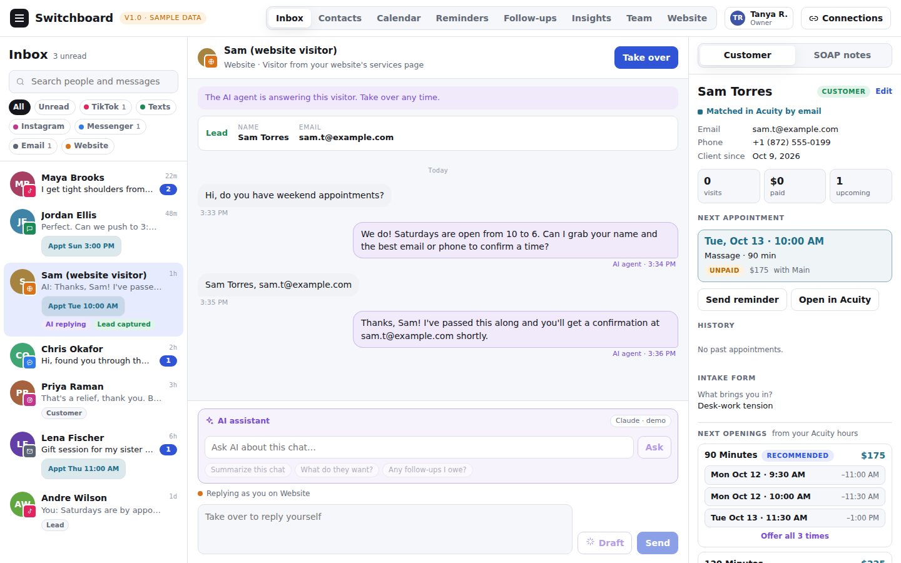Open Chris Okafor conversation text
This screenshot has height=563, width=901.
(x=95, y=361)
